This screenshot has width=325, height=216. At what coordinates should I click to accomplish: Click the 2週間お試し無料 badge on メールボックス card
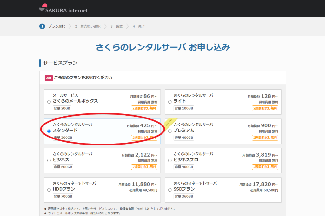(x=144, y=108)
